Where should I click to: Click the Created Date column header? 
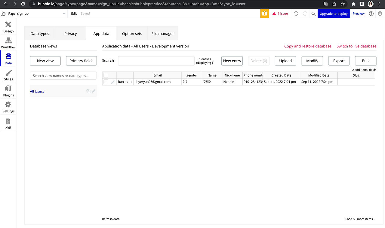pos(281,75)
